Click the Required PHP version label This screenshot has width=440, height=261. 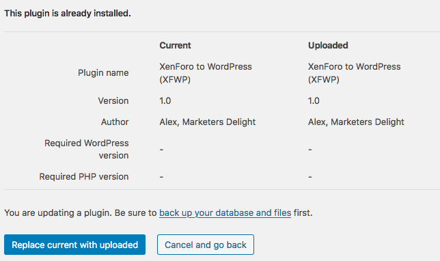pos(84,176)
